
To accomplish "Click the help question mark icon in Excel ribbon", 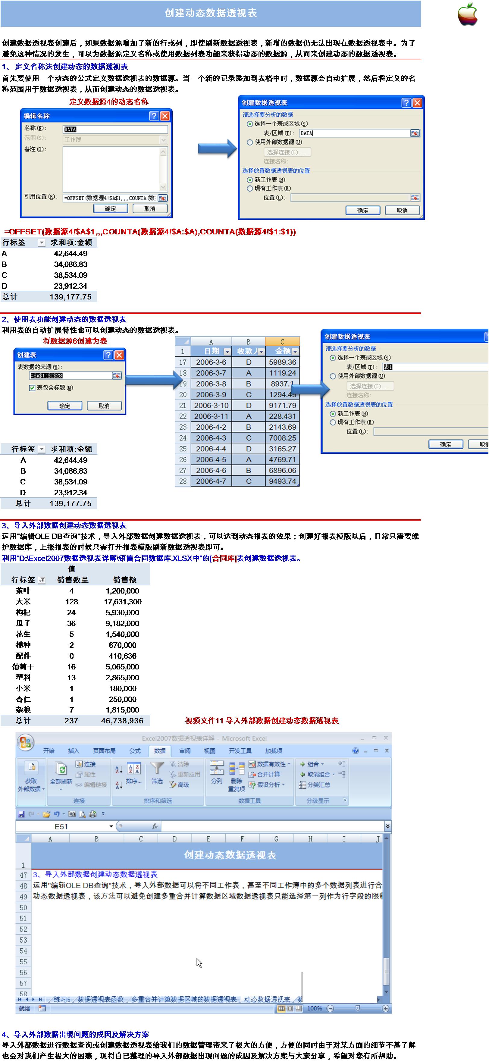I will click(x=356, y=751).
